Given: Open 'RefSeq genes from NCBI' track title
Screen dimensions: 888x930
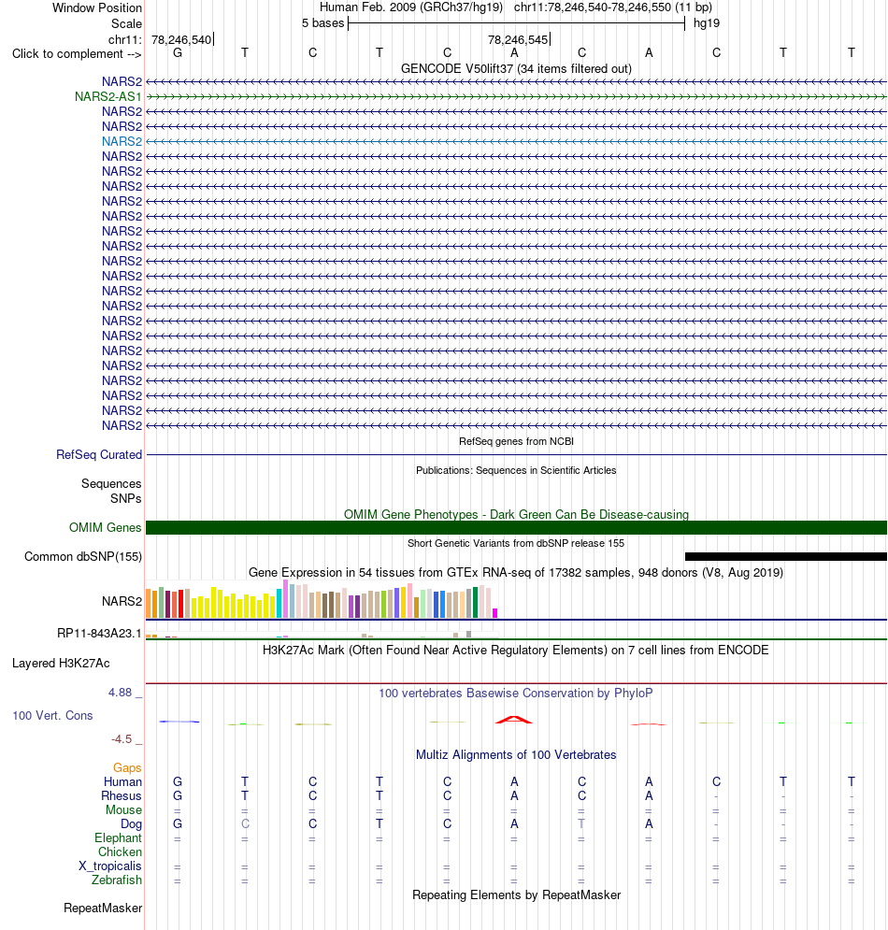Looking at the screenshot, I should tap(516, 441).
